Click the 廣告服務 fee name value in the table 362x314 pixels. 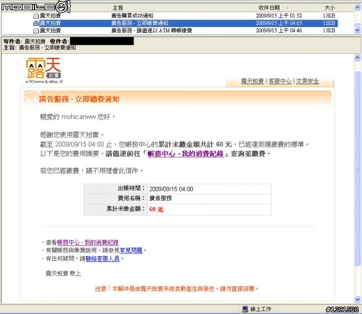(161, 199)
